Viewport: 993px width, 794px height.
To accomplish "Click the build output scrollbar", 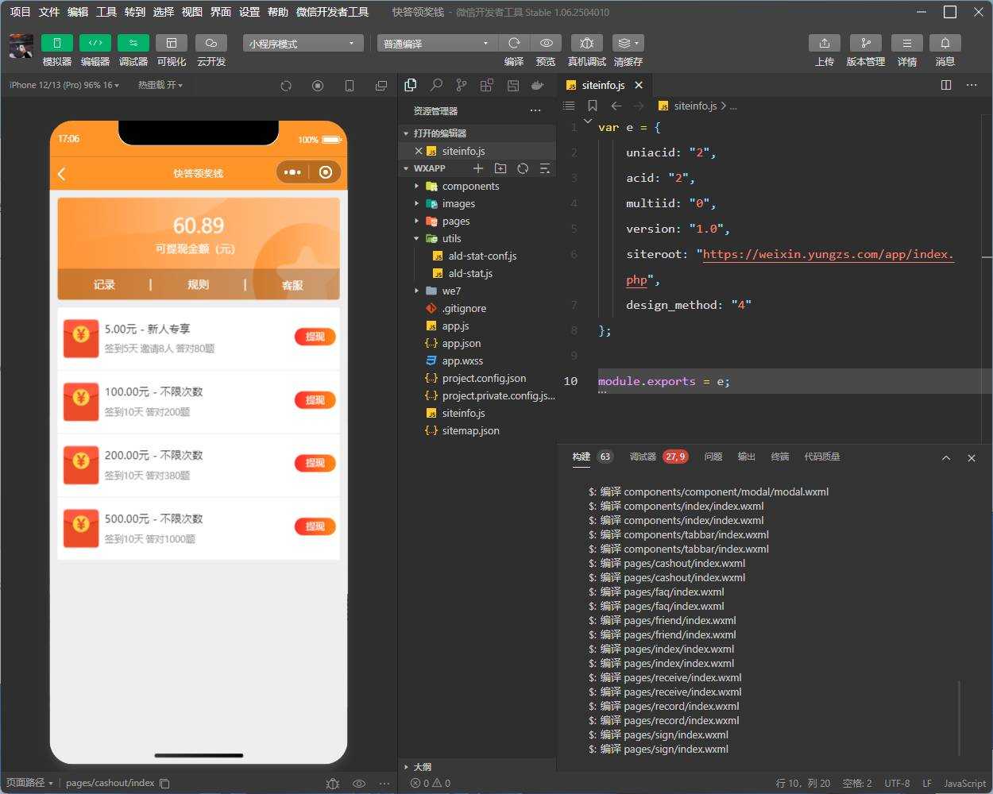I will pos(960,717).
